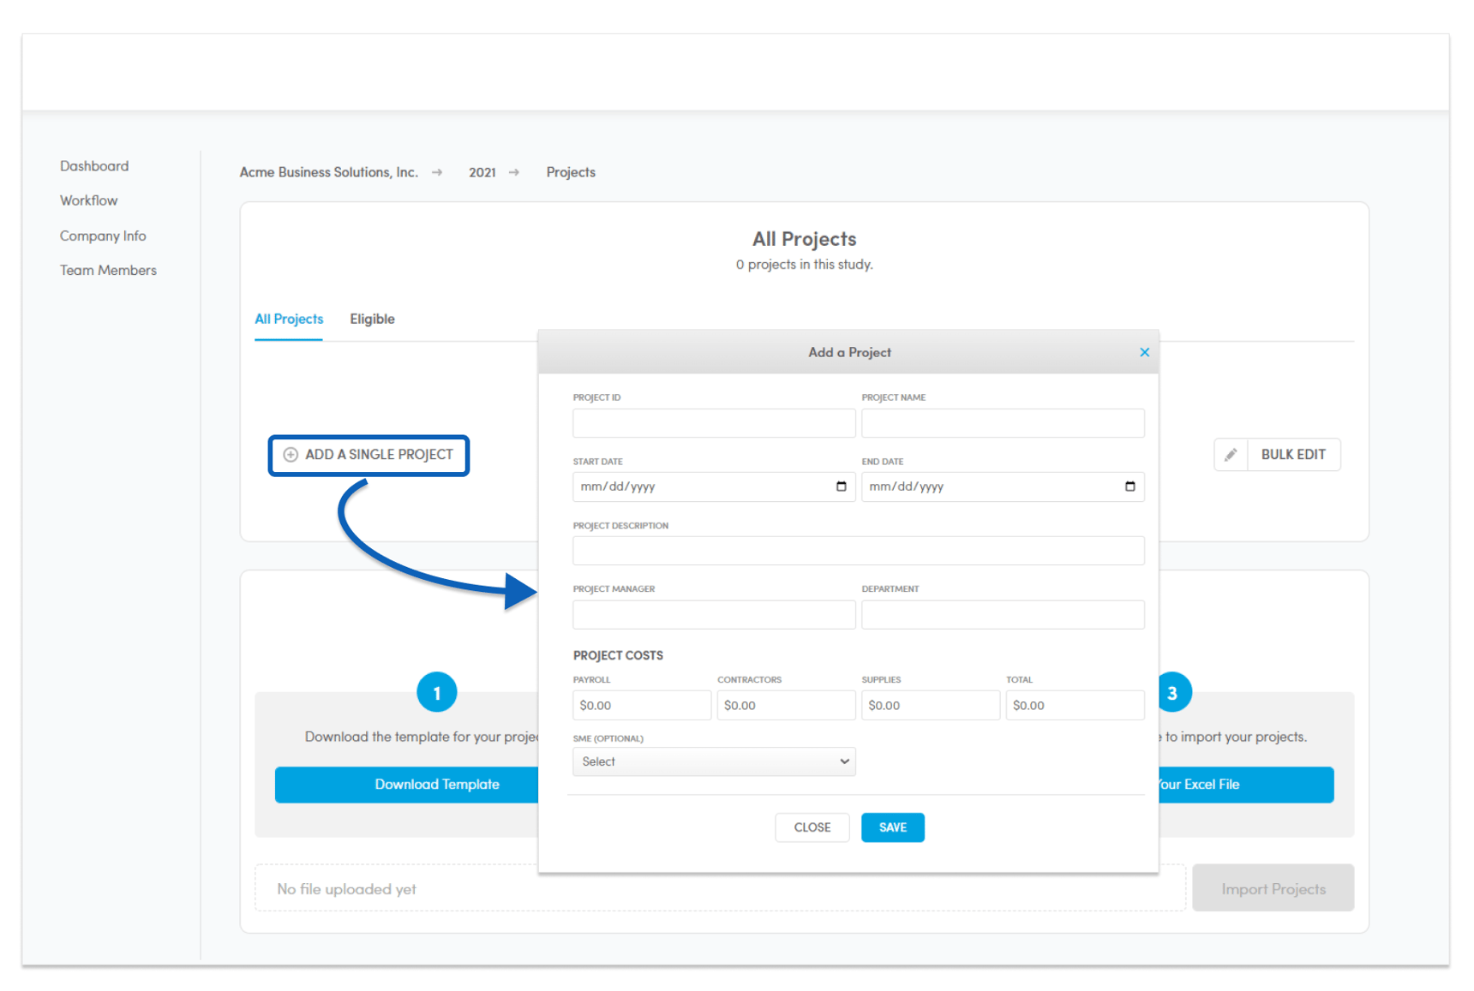Switch to the Eligible tab

coord(372,319)
